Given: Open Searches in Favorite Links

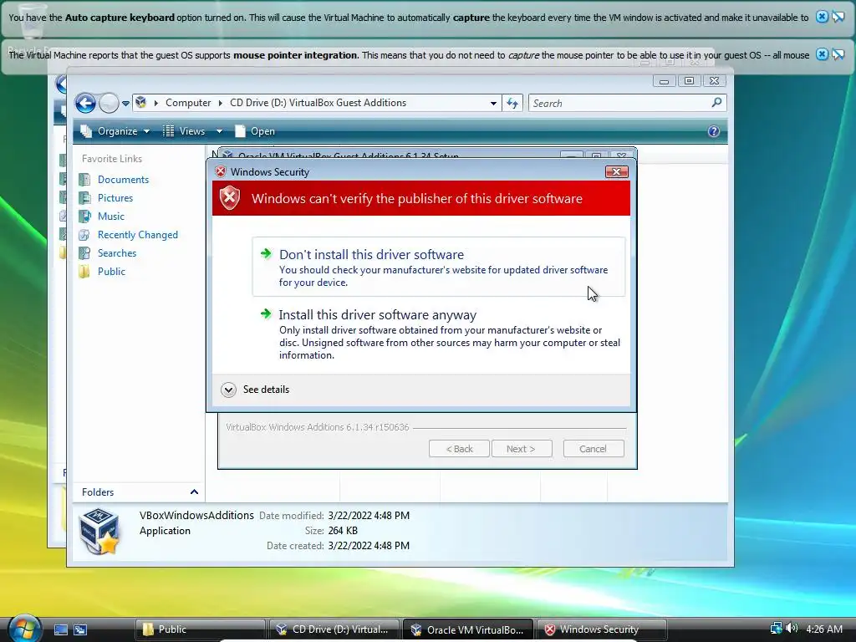Looking at the screenshot, I should coord(117,253).
